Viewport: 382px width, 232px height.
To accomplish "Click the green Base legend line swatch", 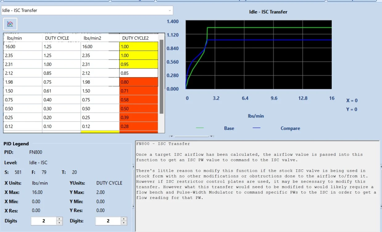I will [200, 128].
